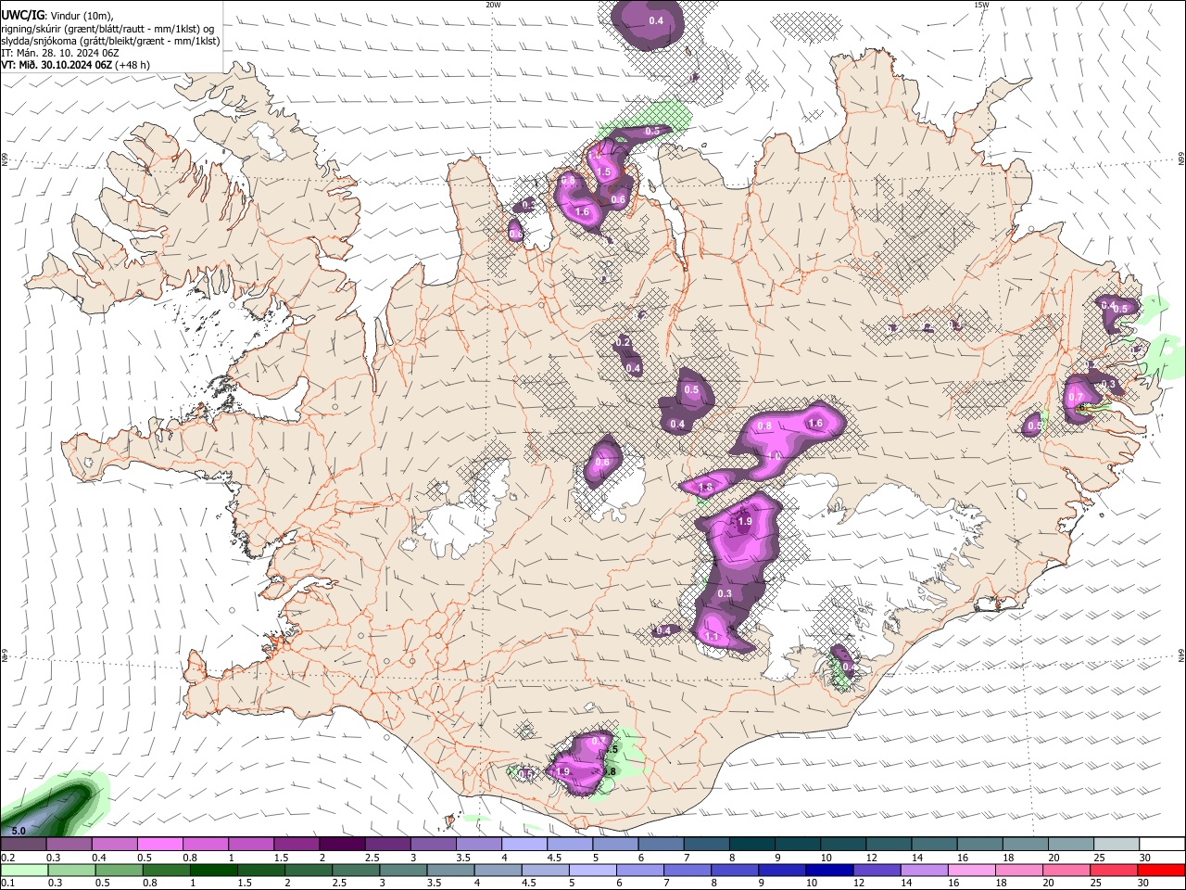Select the light purple lower swatch labeled 14
Viewport: 1186px width, 890px height.
[924, 870]
